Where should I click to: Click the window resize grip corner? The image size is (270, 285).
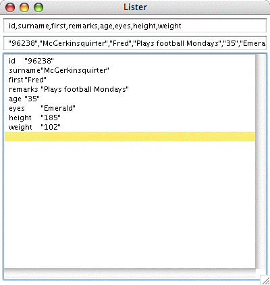tap(265, 280)
